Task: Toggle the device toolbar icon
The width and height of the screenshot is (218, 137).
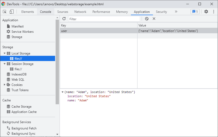Action: coord(11,12)
